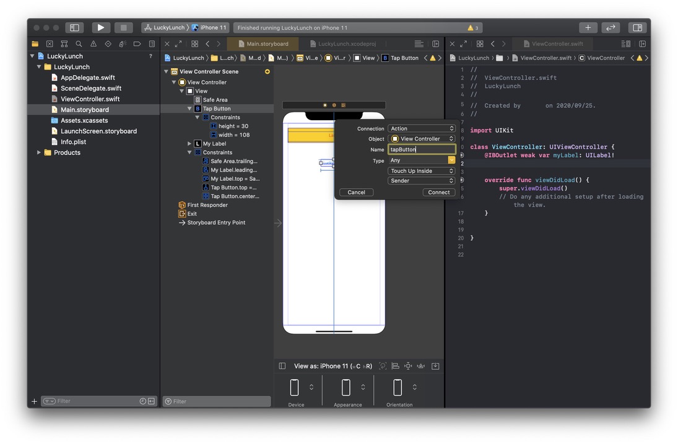This screenshot has height=444, width=678.
Task: Toggle the inspectors panel
Action: click(637, 28)
